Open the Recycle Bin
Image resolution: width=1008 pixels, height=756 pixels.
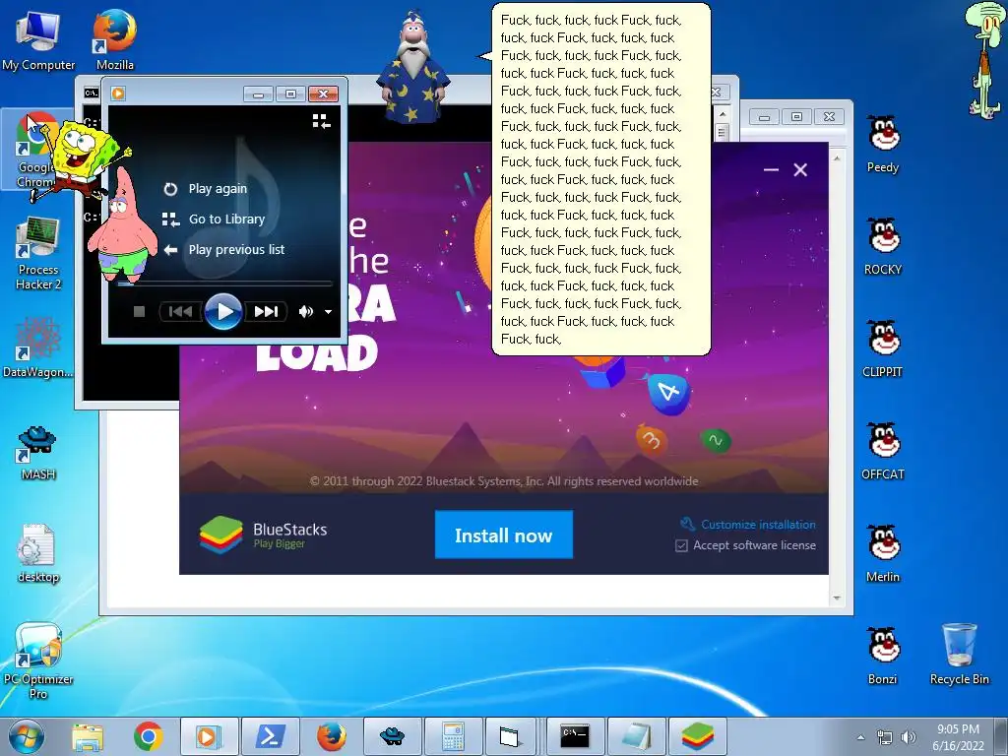click(960, 654)
